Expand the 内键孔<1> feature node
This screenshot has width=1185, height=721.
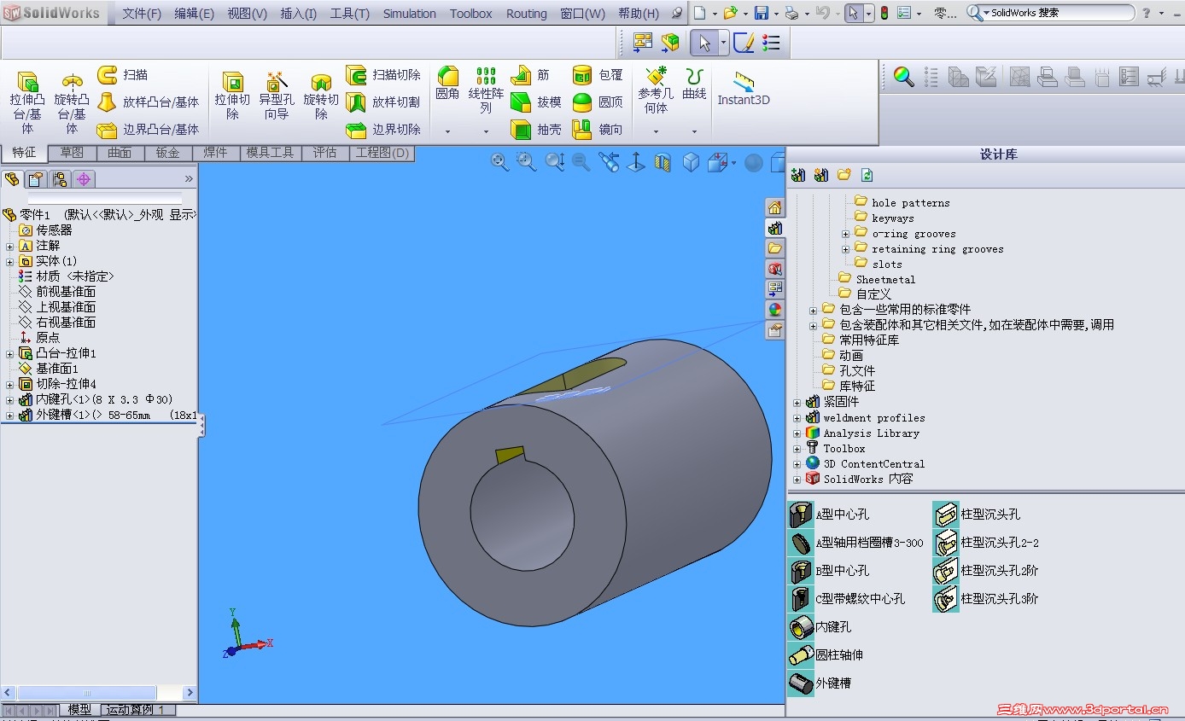coord(10,399)
